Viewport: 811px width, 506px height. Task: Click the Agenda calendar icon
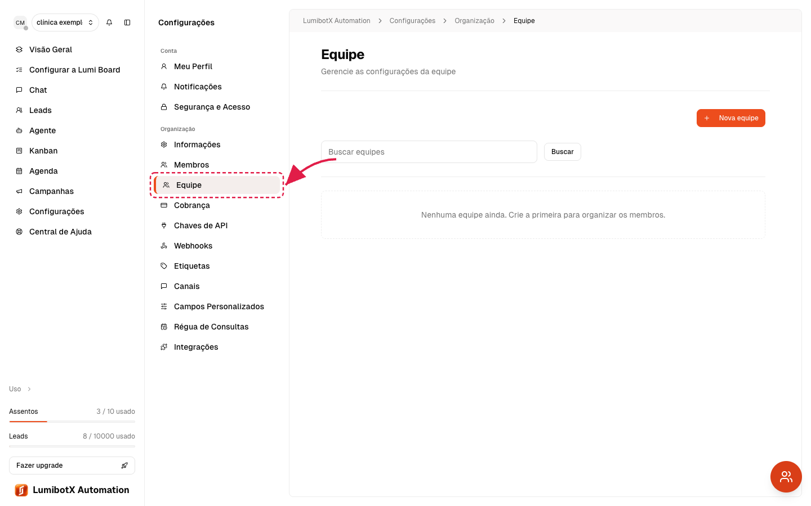(x=19, y=171)
